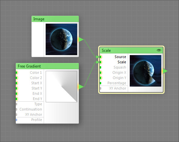This screenshot has height=142, width=179.
Task: Toggle the eye icon on Scale node
Action: 159,50
